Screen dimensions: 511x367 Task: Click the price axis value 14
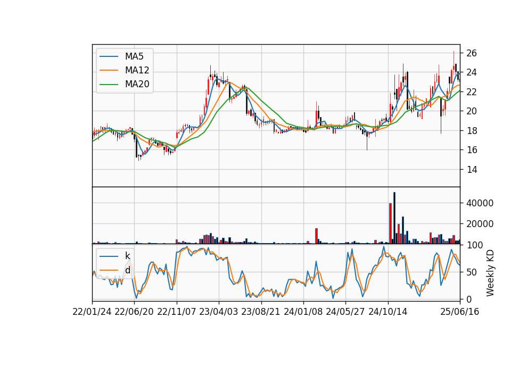pyautogui.click(x=472, y=169)
